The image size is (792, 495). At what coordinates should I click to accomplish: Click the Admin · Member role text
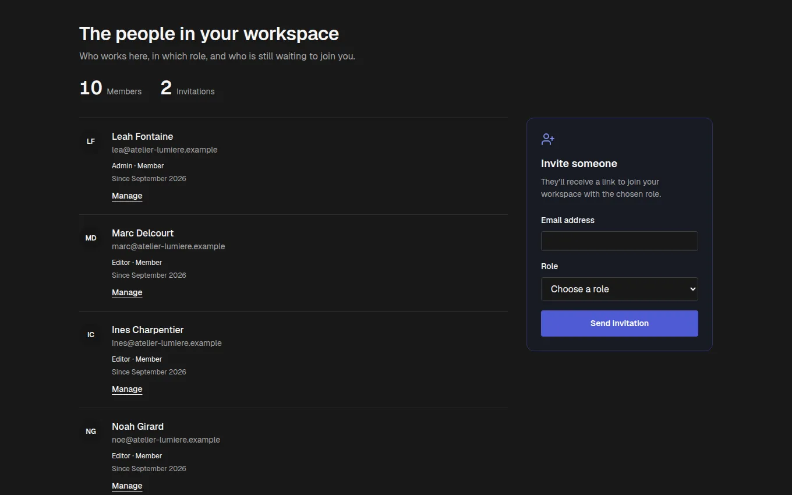tap(138, 166)
